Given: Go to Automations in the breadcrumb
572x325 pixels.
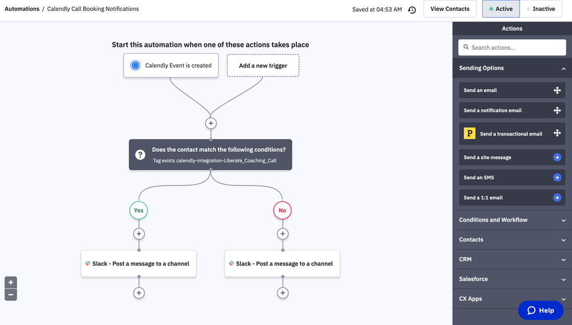Looking at the screenshot, I should (x=22, y=9).
